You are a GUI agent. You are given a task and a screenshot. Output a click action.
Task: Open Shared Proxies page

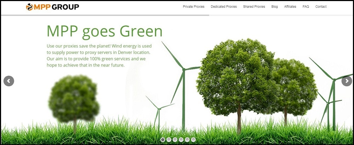coord(254,7)
